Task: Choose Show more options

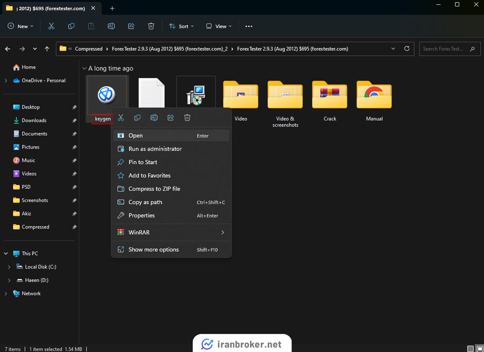Action: [172, 249]
